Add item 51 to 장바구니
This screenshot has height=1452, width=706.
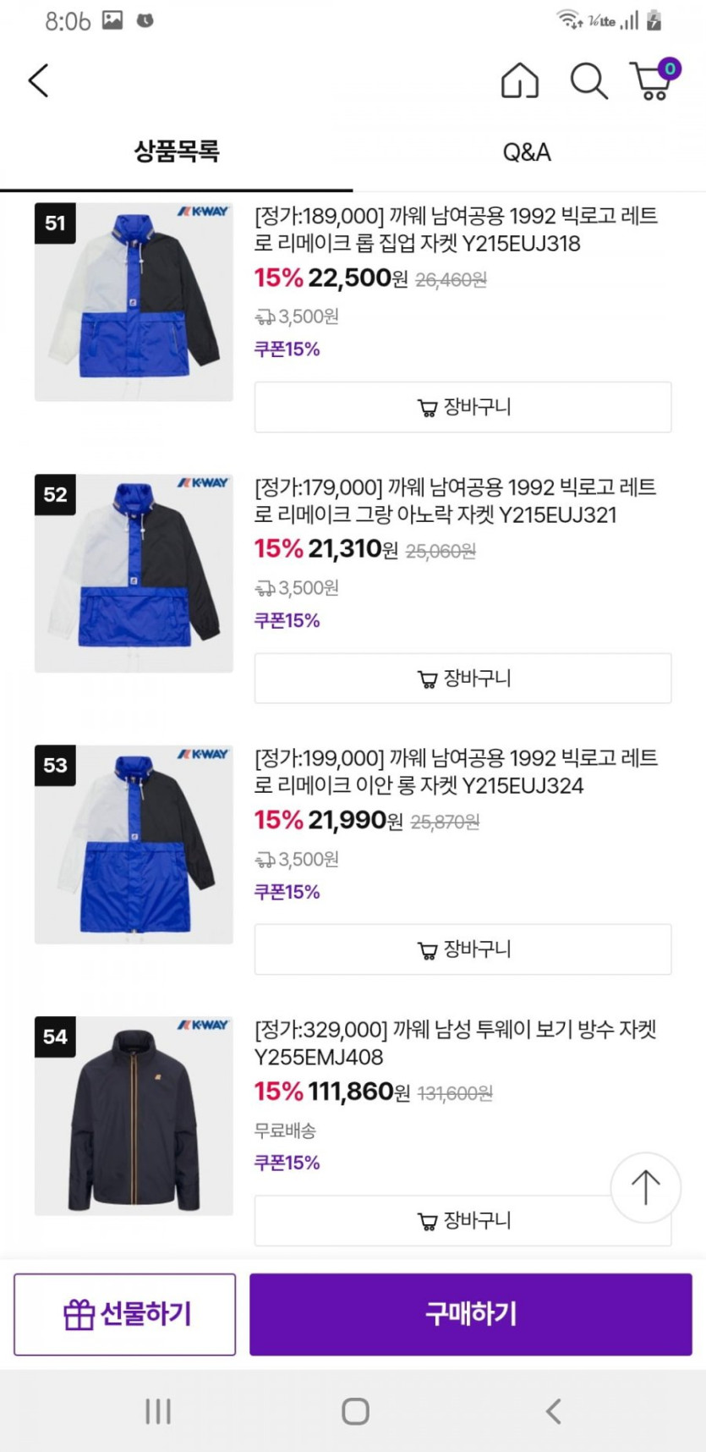click(x=462, y=407)
